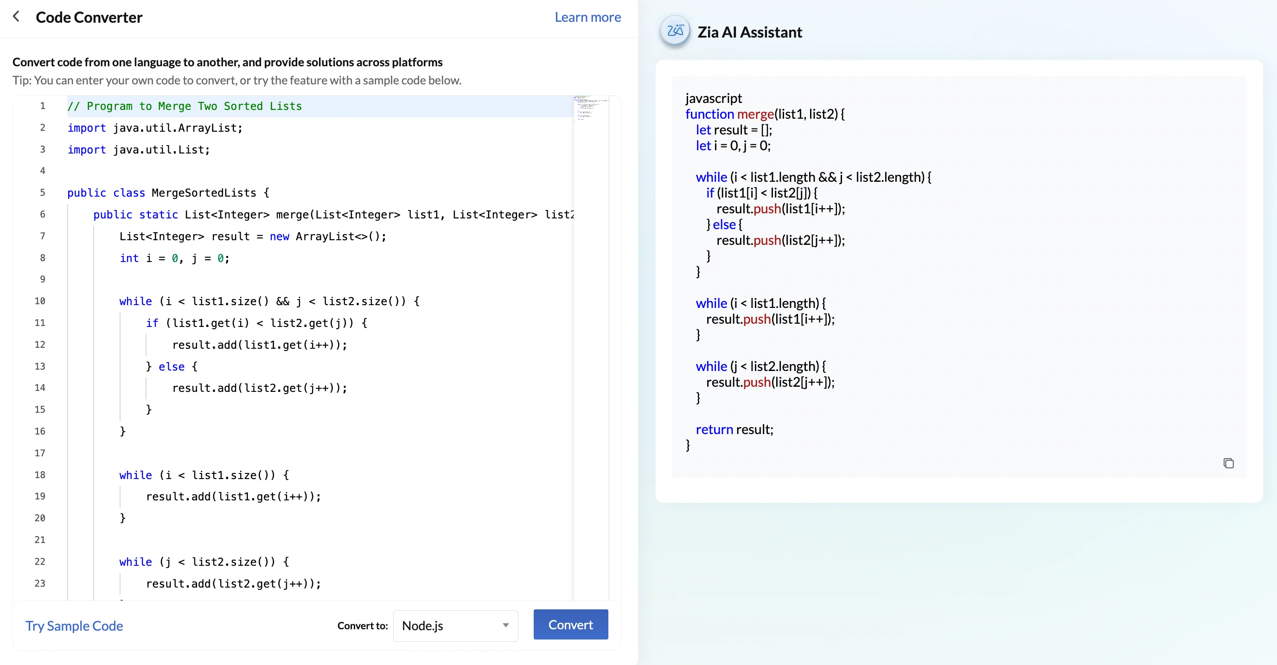Click 'while (i < list1.size()) {' in editor
Viewport: 1277px width, 665px height.
[204, 475]
